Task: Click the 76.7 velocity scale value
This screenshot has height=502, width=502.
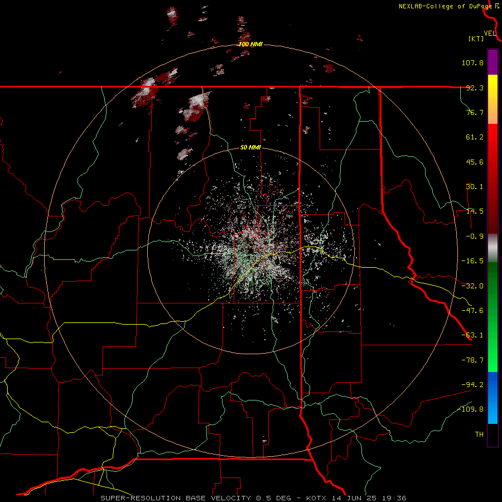Action: (475, 112)
